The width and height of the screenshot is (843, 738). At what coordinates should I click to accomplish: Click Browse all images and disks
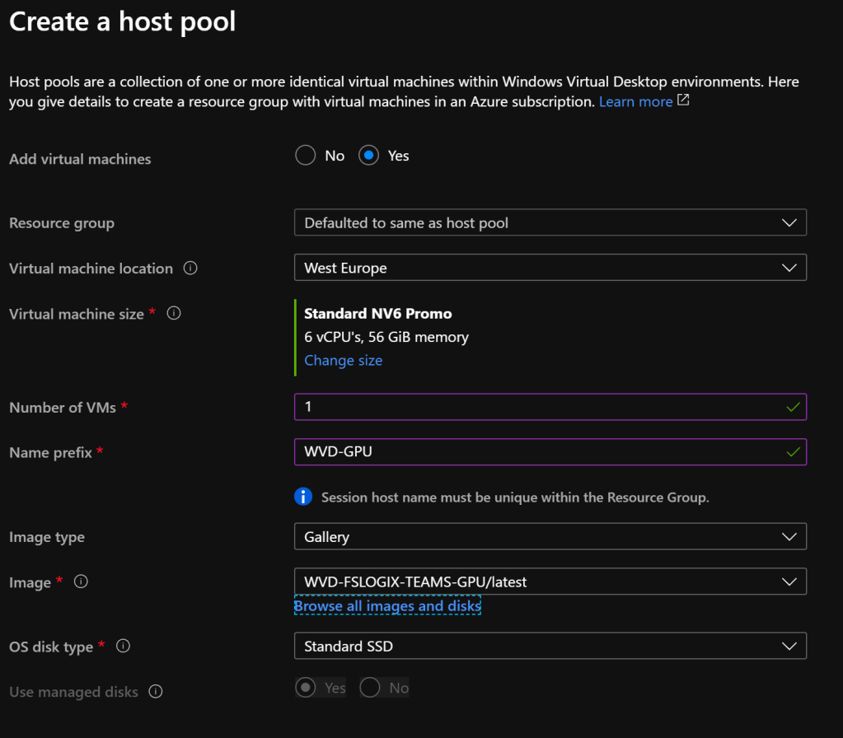coord(387,606)
